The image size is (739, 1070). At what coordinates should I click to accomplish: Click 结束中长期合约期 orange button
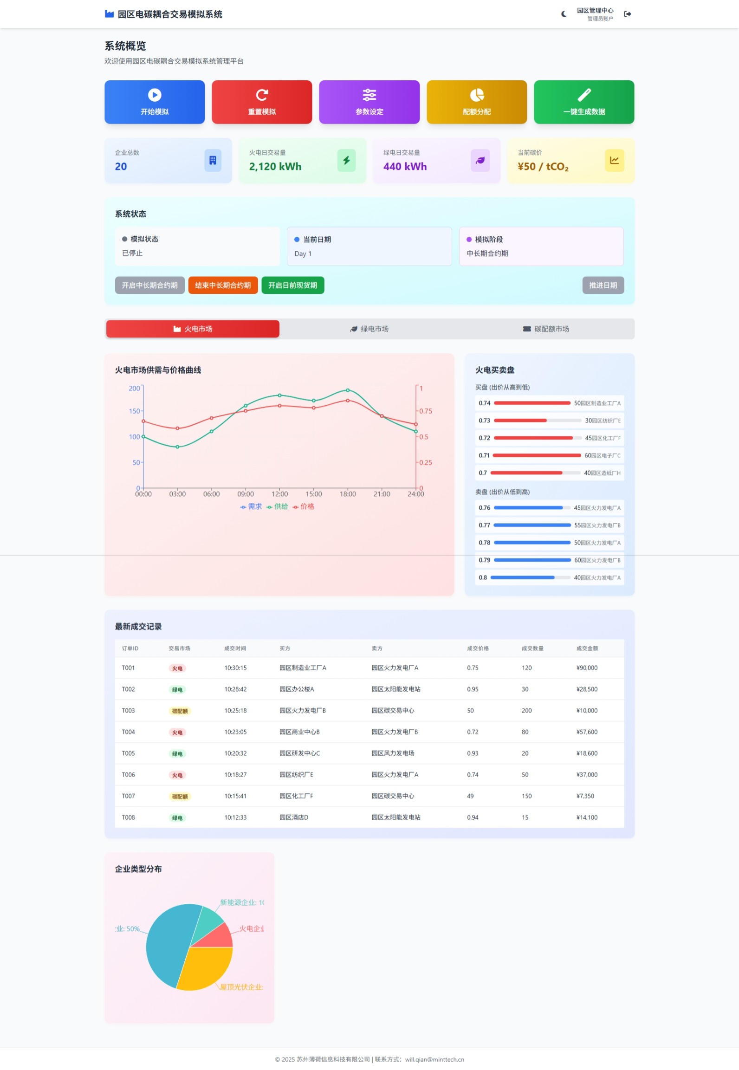[x=223, y=285]
